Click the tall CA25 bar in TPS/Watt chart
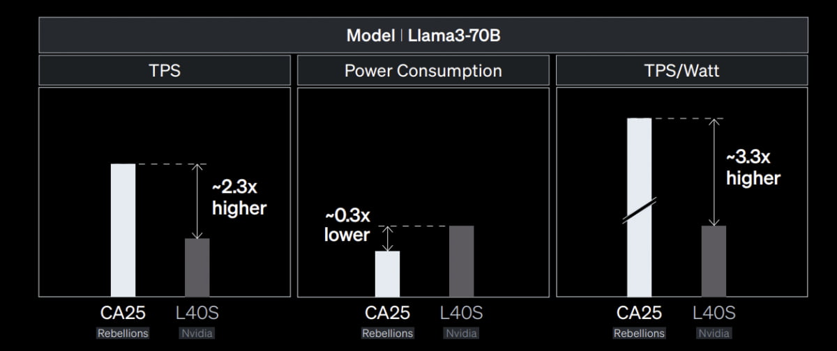The width and height of the screenshot is (837, 351). [639, 208]
